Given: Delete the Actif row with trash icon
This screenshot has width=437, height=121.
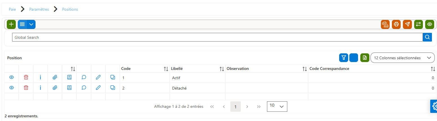Looking at the screenshot, I should pos(26,77).
